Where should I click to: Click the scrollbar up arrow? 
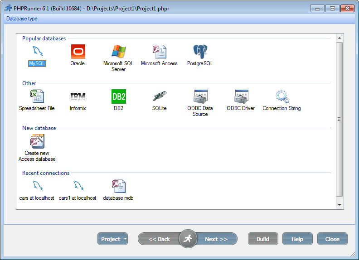(340, 38)
